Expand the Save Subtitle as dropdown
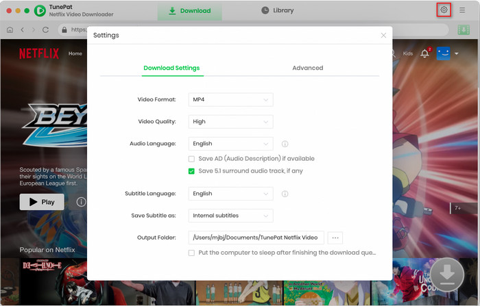This screenshot has height=306, width=480. [x=230, y=216]
